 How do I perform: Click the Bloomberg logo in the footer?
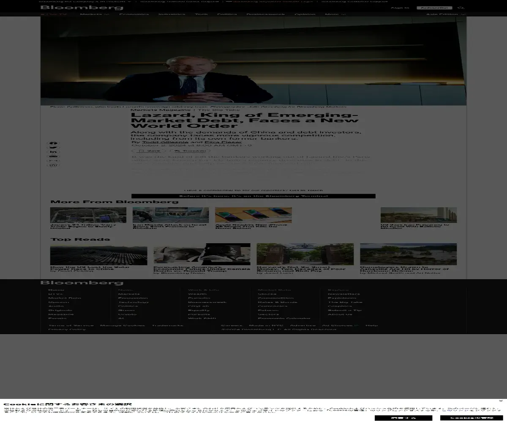pyautogui.click(x=82, y=283)
